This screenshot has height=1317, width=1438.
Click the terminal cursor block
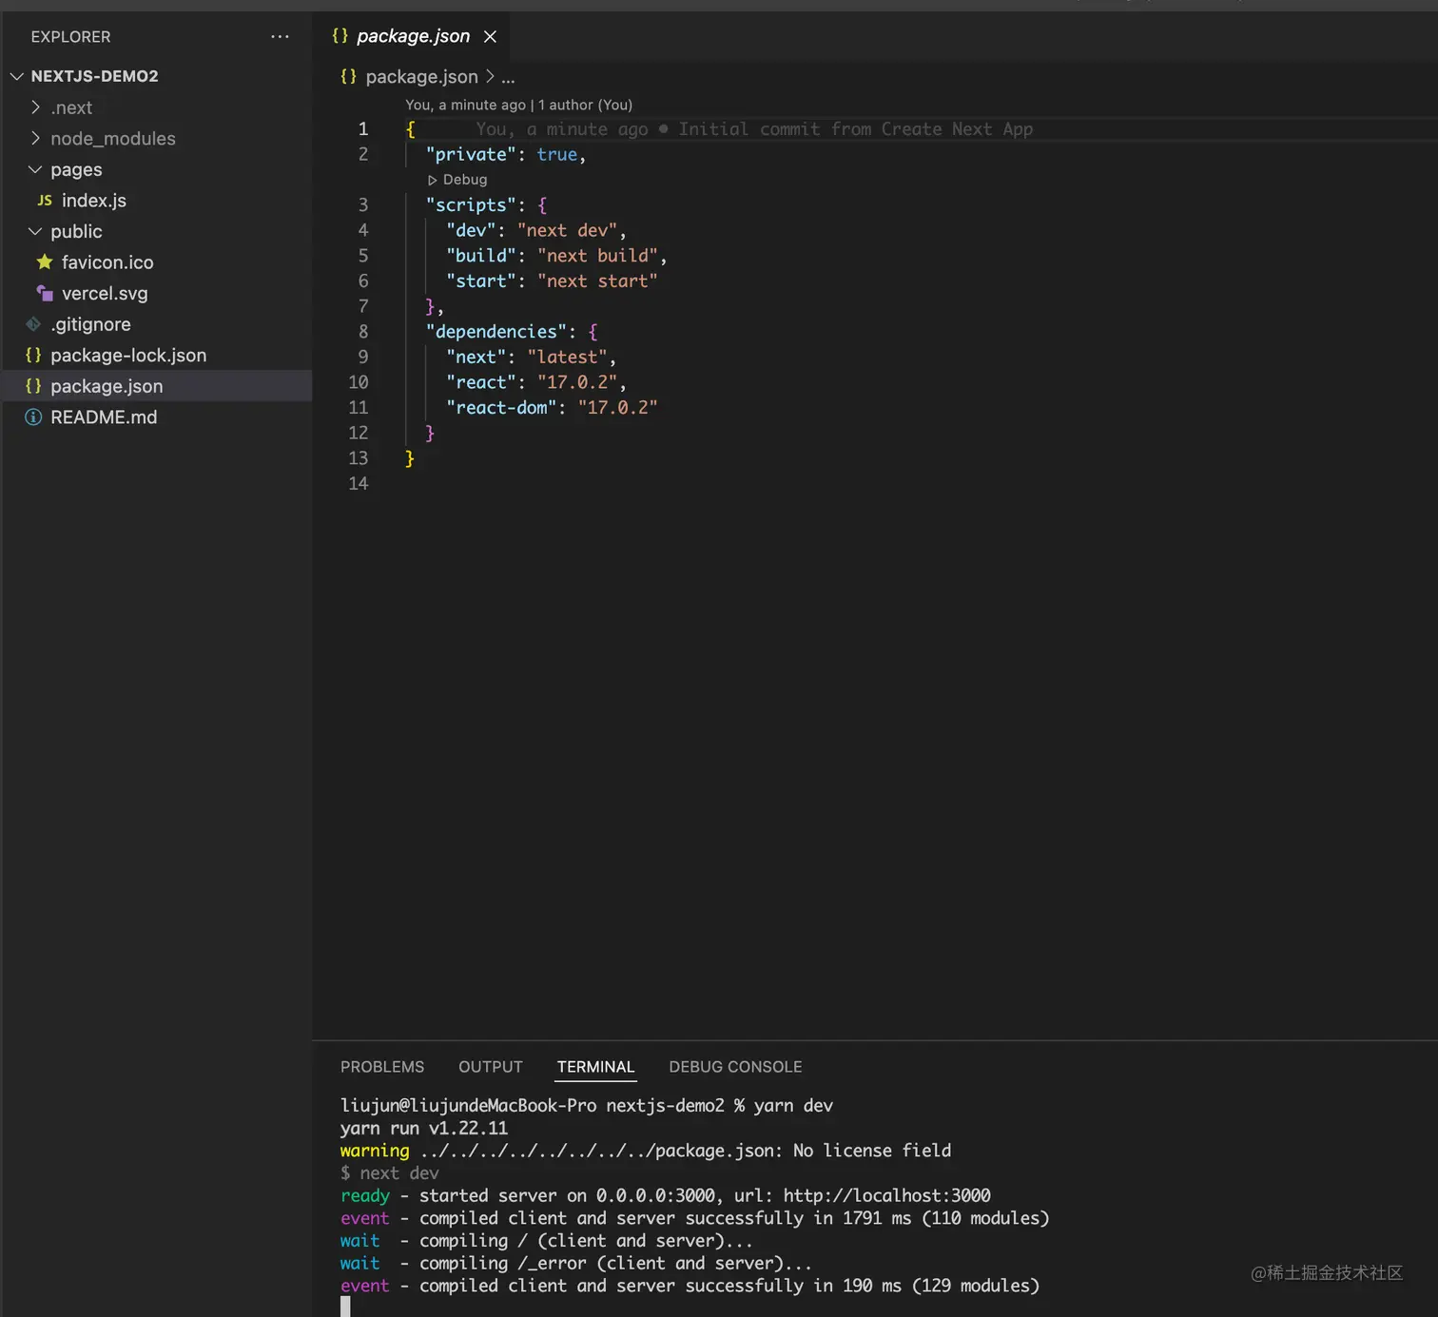345,1307
